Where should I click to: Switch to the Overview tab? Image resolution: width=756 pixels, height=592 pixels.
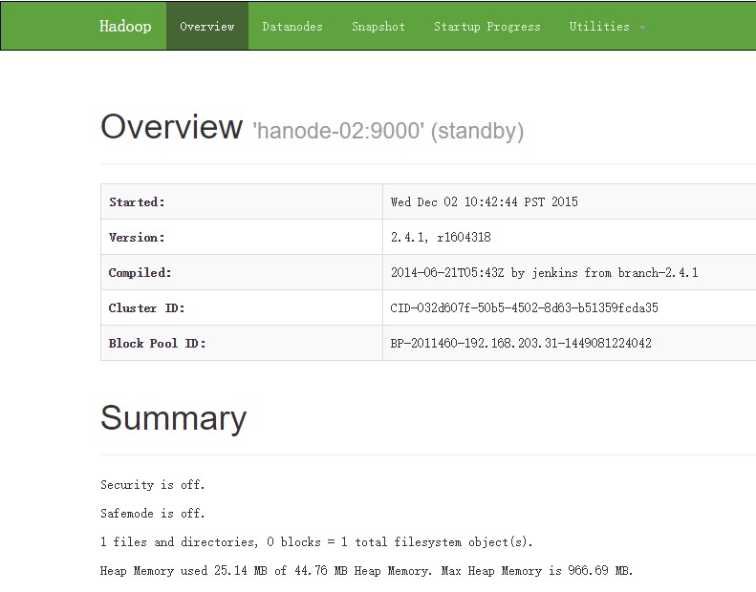pyautogui.click(x=206, y=26)
